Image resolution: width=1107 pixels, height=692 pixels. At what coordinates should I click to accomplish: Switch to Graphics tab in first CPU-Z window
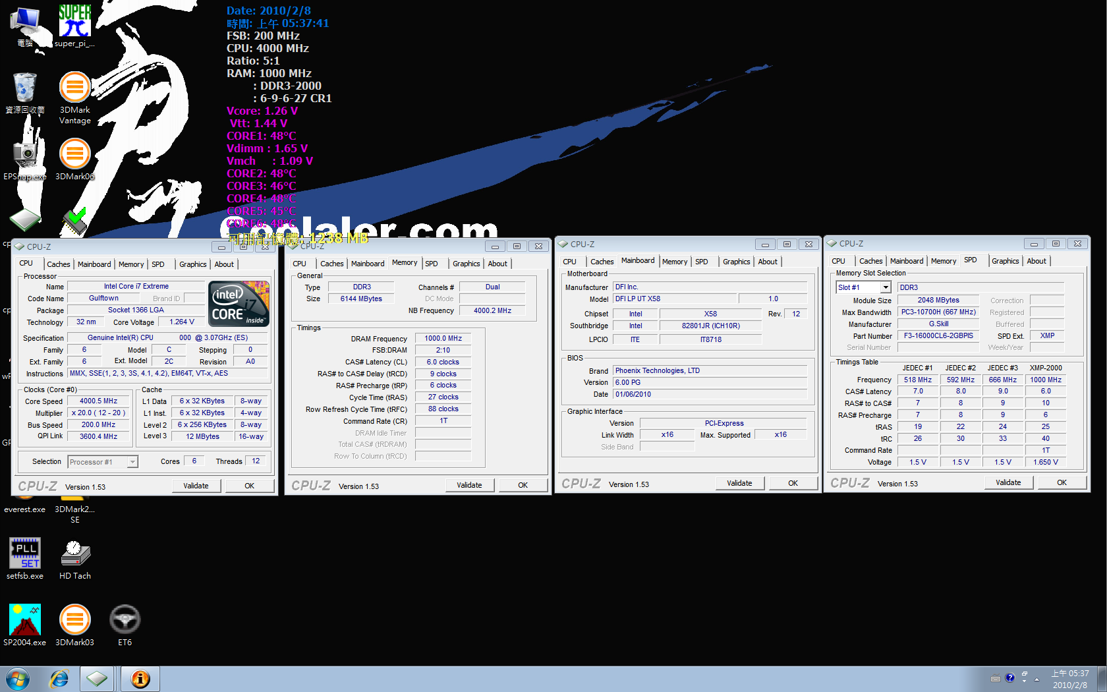pyautogui.click(x=193, y=264)
